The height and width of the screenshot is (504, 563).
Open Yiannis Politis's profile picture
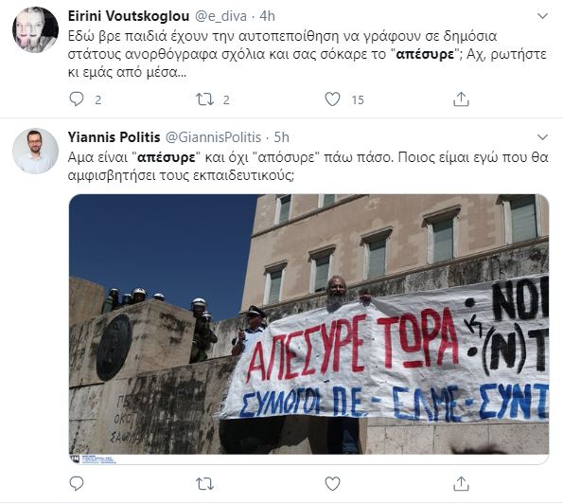[35, 151]
